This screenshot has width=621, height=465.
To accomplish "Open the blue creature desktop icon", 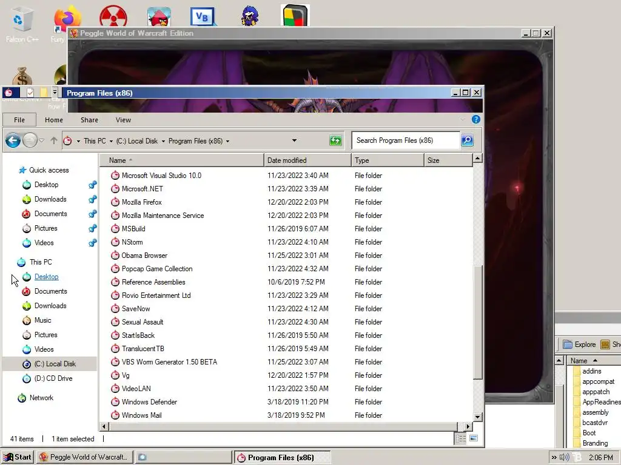I will pos(249,16).
